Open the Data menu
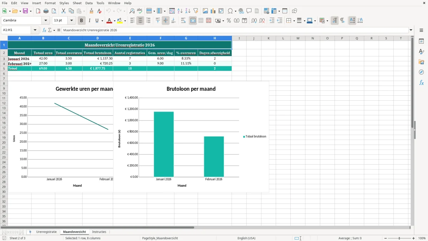Image resolution: width=428 pixels, height=241 pixels. pyautogui.click(x=89, y=3)
